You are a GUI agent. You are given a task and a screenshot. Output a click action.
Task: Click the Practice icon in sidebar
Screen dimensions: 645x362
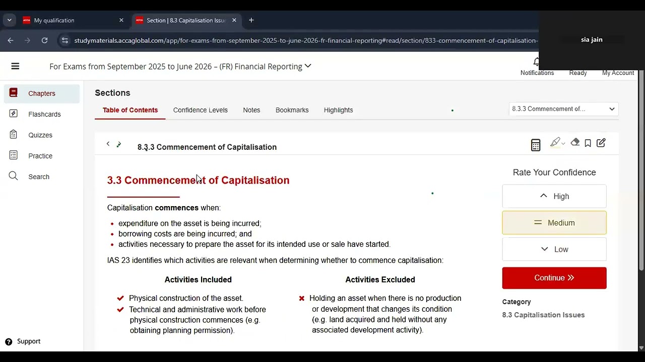(13, 156)
